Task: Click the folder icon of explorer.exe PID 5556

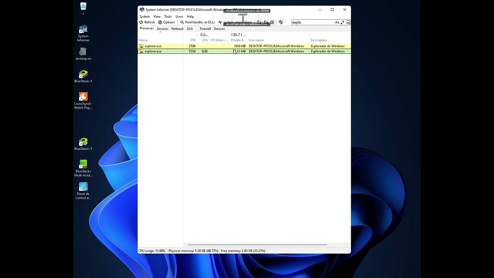Action: (141, 51)
